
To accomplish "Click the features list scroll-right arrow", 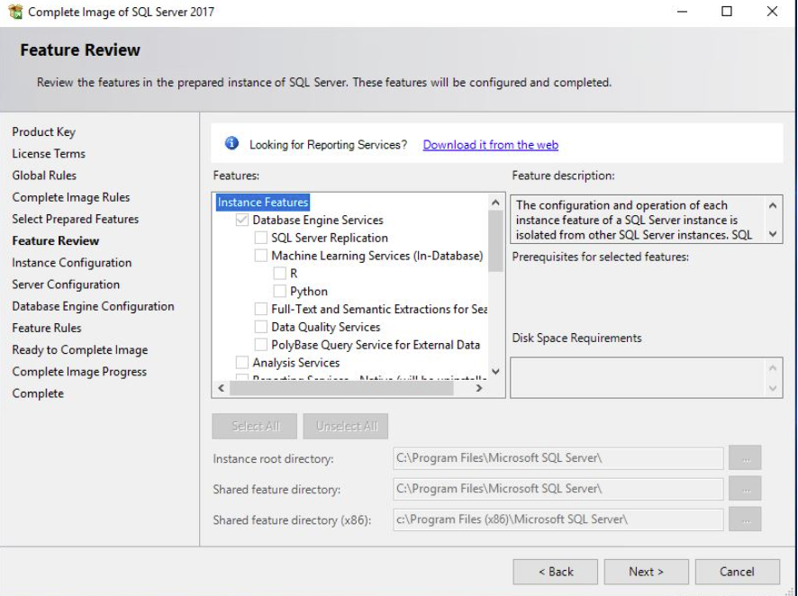I will tap(479, 388).
